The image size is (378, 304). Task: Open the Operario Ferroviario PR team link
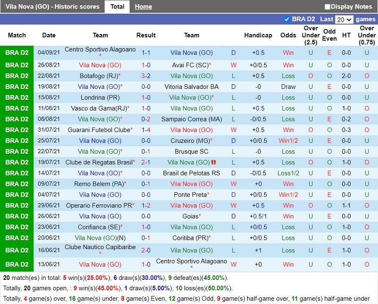point(98,205)
